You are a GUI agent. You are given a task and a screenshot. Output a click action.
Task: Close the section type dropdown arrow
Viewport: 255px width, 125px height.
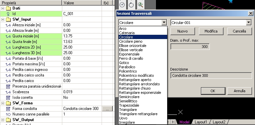pos(164,22)
